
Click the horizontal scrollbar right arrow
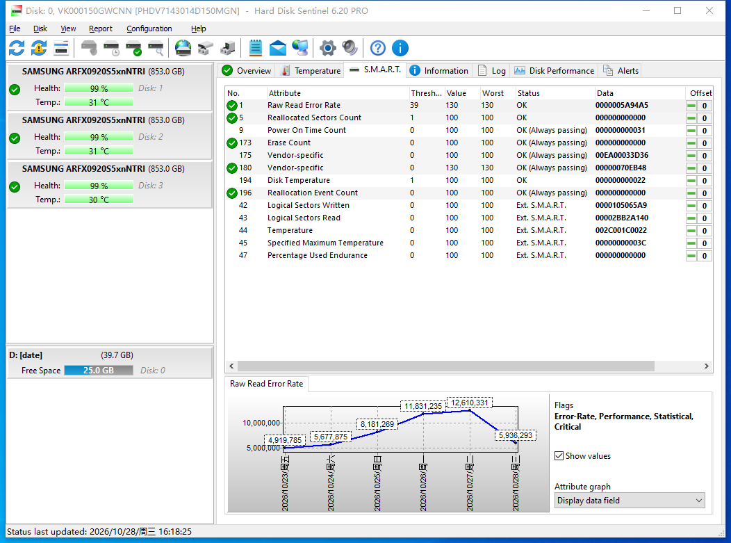(x=706, y=366)
